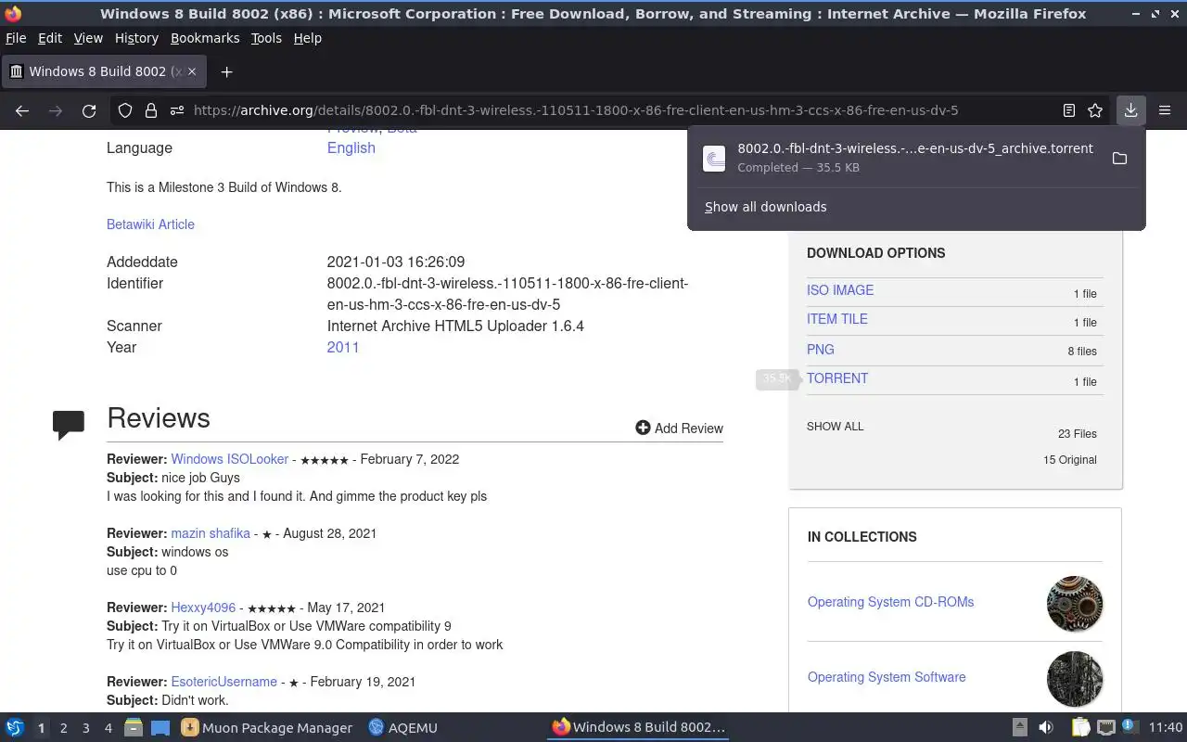Open reviewer mazin shafika's profile
The image size is (1187, 742).
coord(211,533)
